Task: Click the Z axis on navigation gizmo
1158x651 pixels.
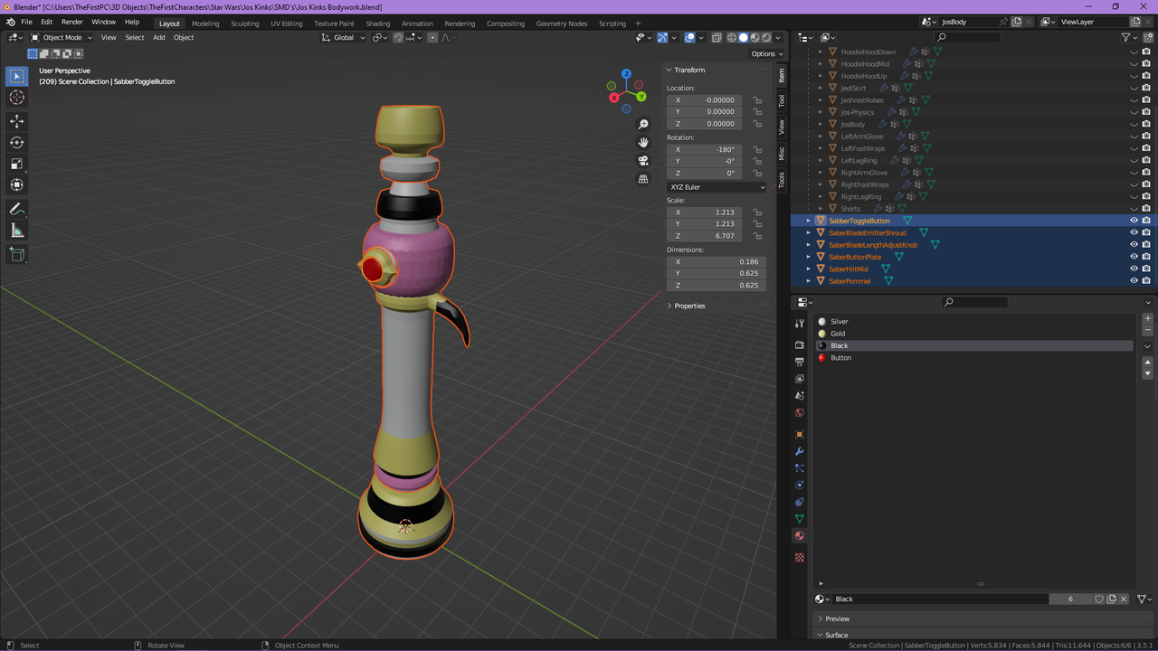Action: pos(626,74)
